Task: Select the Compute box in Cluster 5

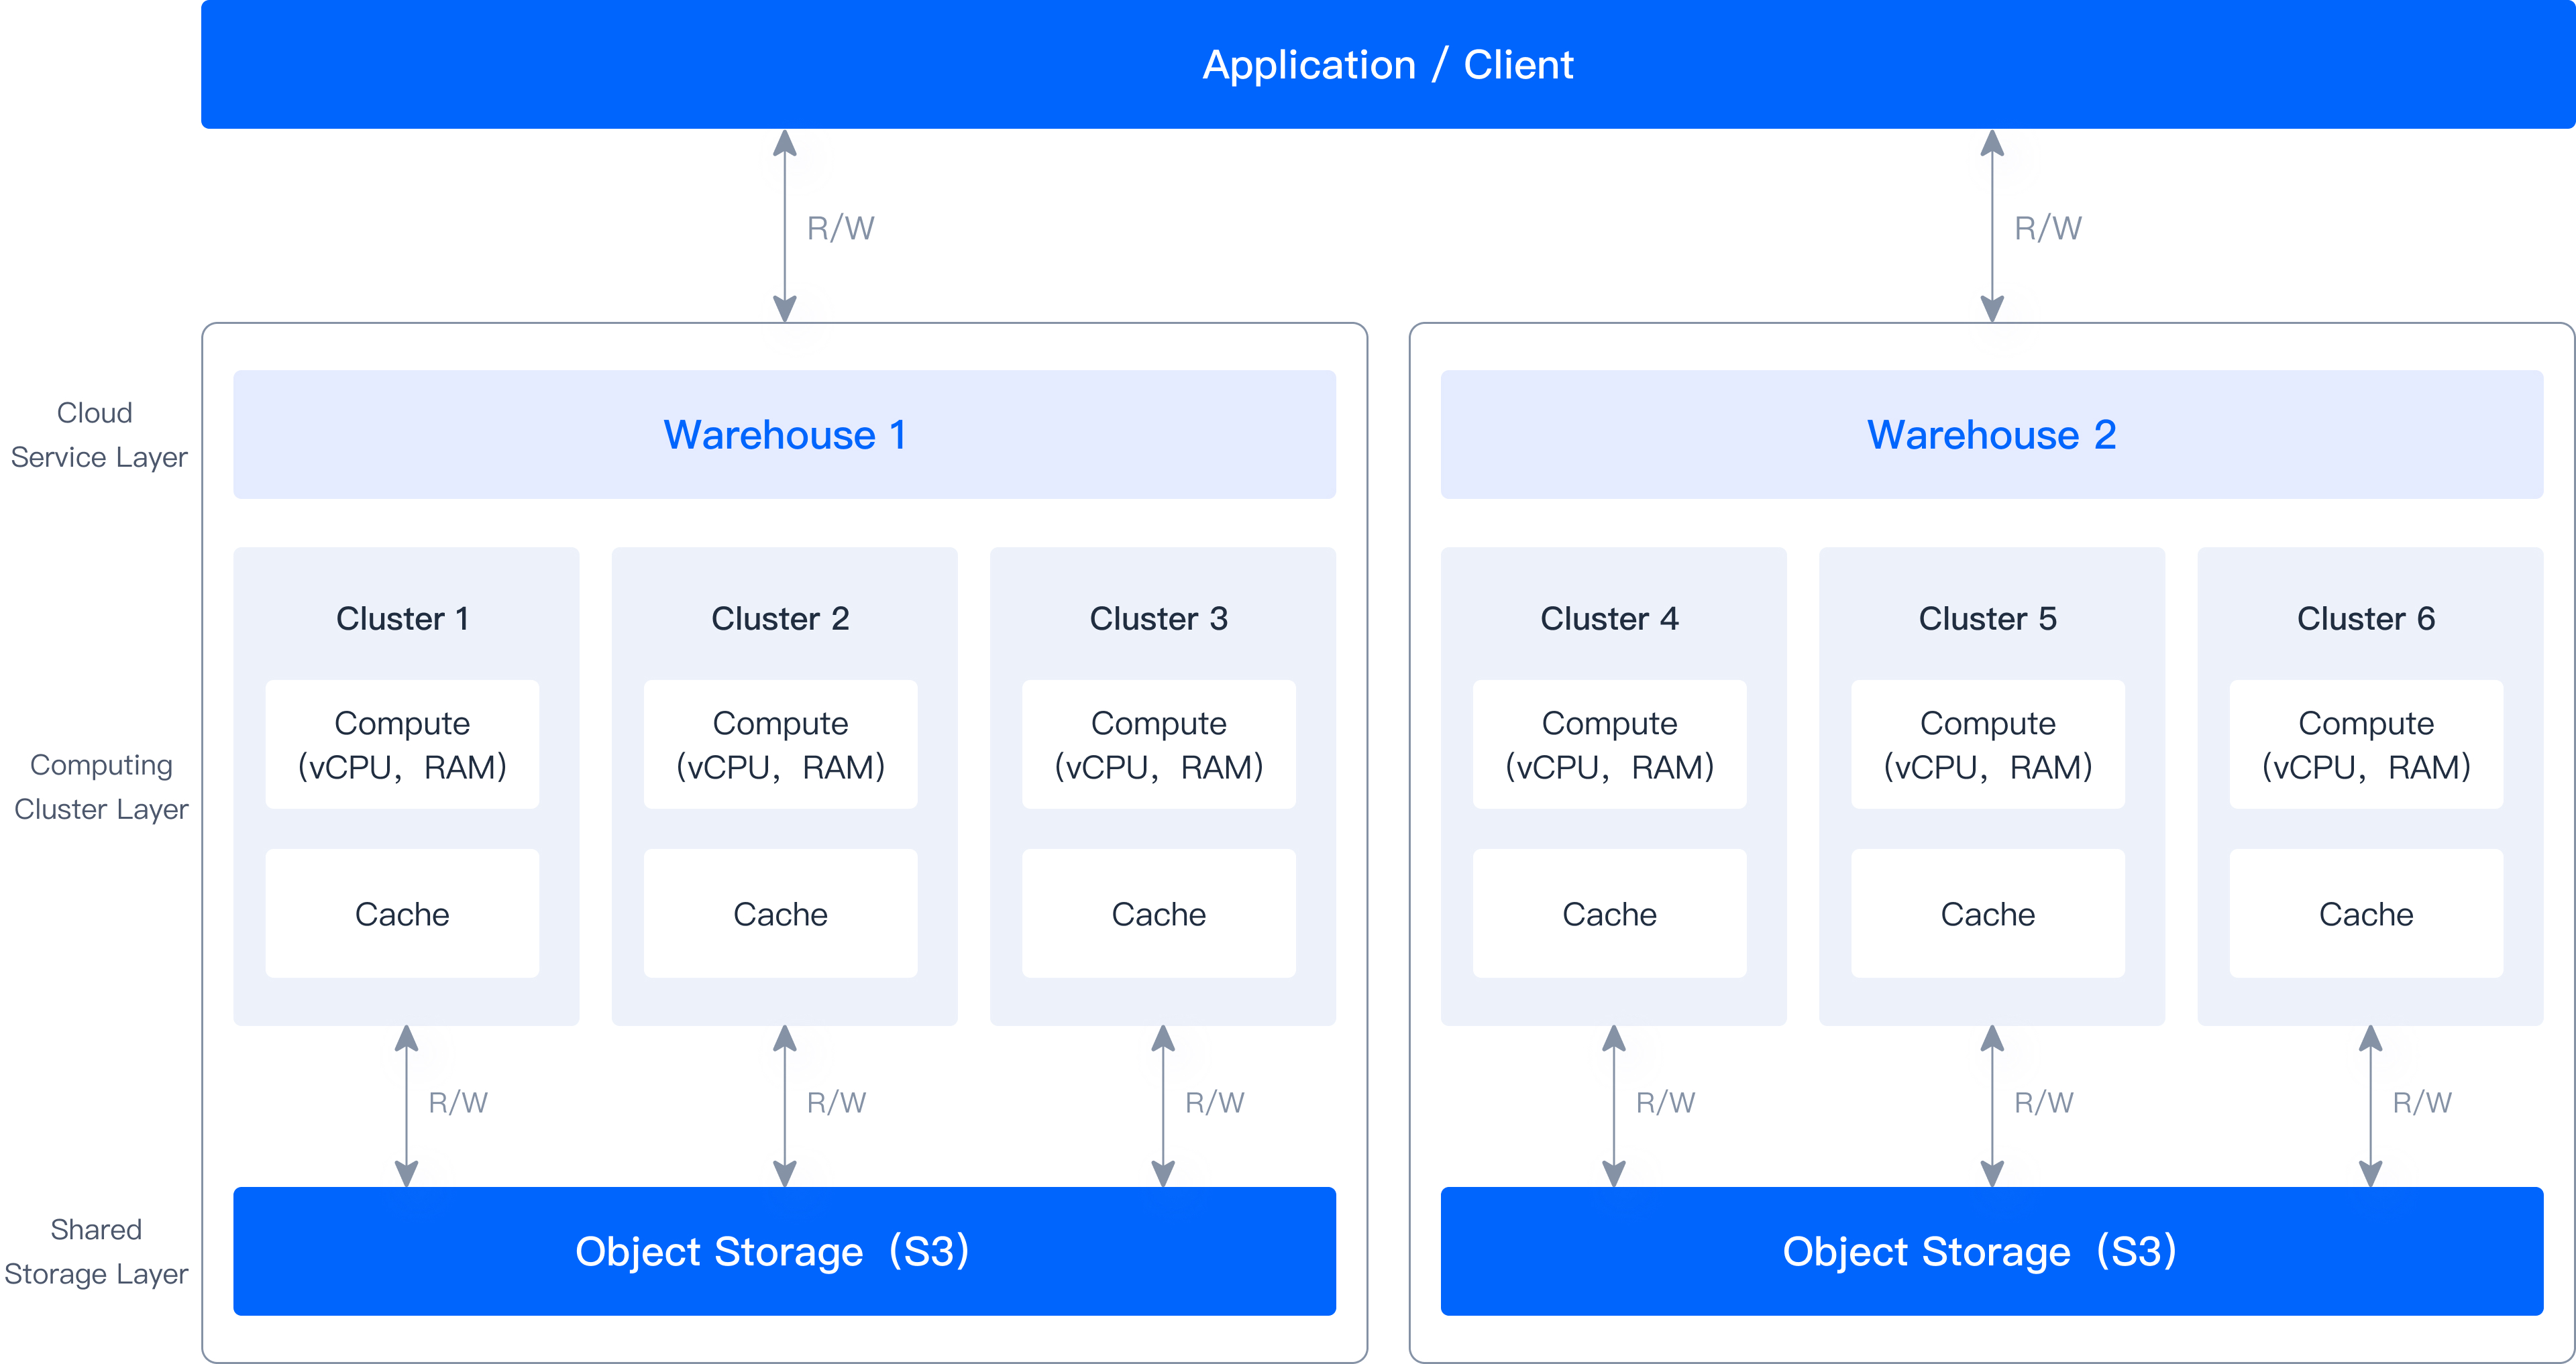Action: click(x=1987, y=744)
